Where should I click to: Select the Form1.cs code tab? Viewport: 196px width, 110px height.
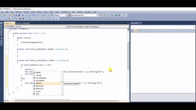[8, 23]
